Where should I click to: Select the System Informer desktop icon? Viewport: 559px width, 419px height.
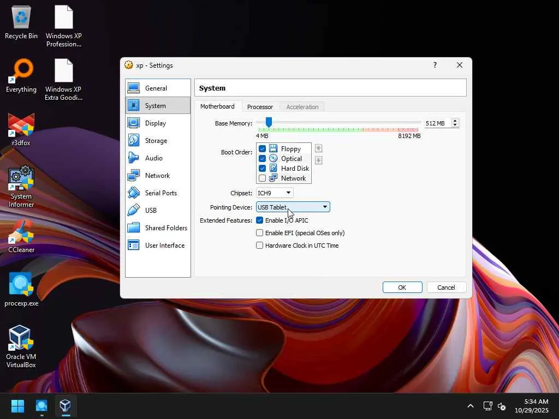21,187
